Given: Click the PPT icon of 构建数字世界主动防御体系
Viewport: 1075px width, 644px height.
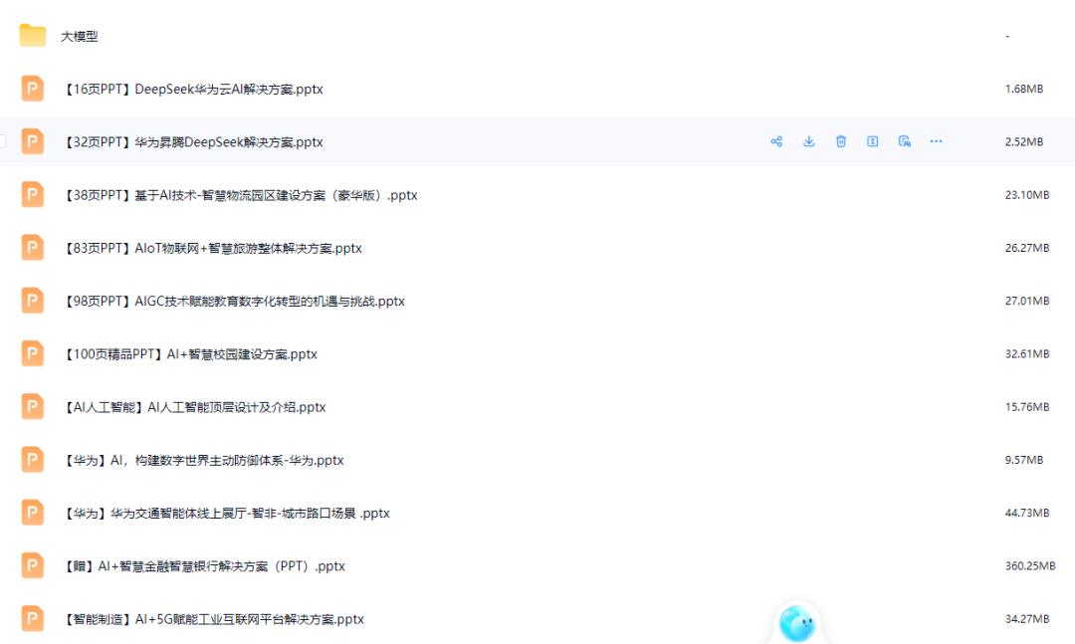Looking at the screenshot, I should pyautogui.click(x=32, y=460).
